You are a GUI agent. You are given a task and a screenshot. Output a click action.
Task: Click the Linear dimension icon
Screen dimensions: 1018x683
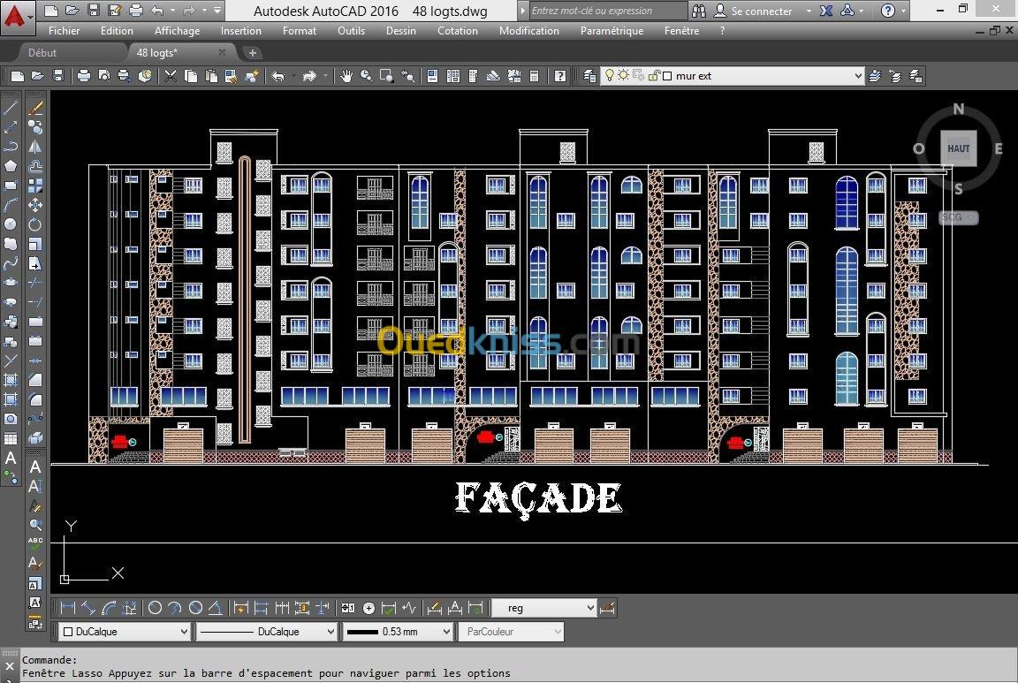pos(67,608)
